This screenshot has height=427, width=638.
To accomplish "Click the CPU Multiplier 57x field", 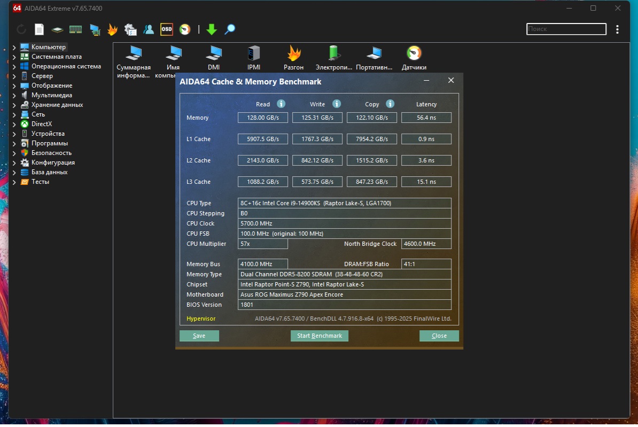I will (x=263, y=244).
